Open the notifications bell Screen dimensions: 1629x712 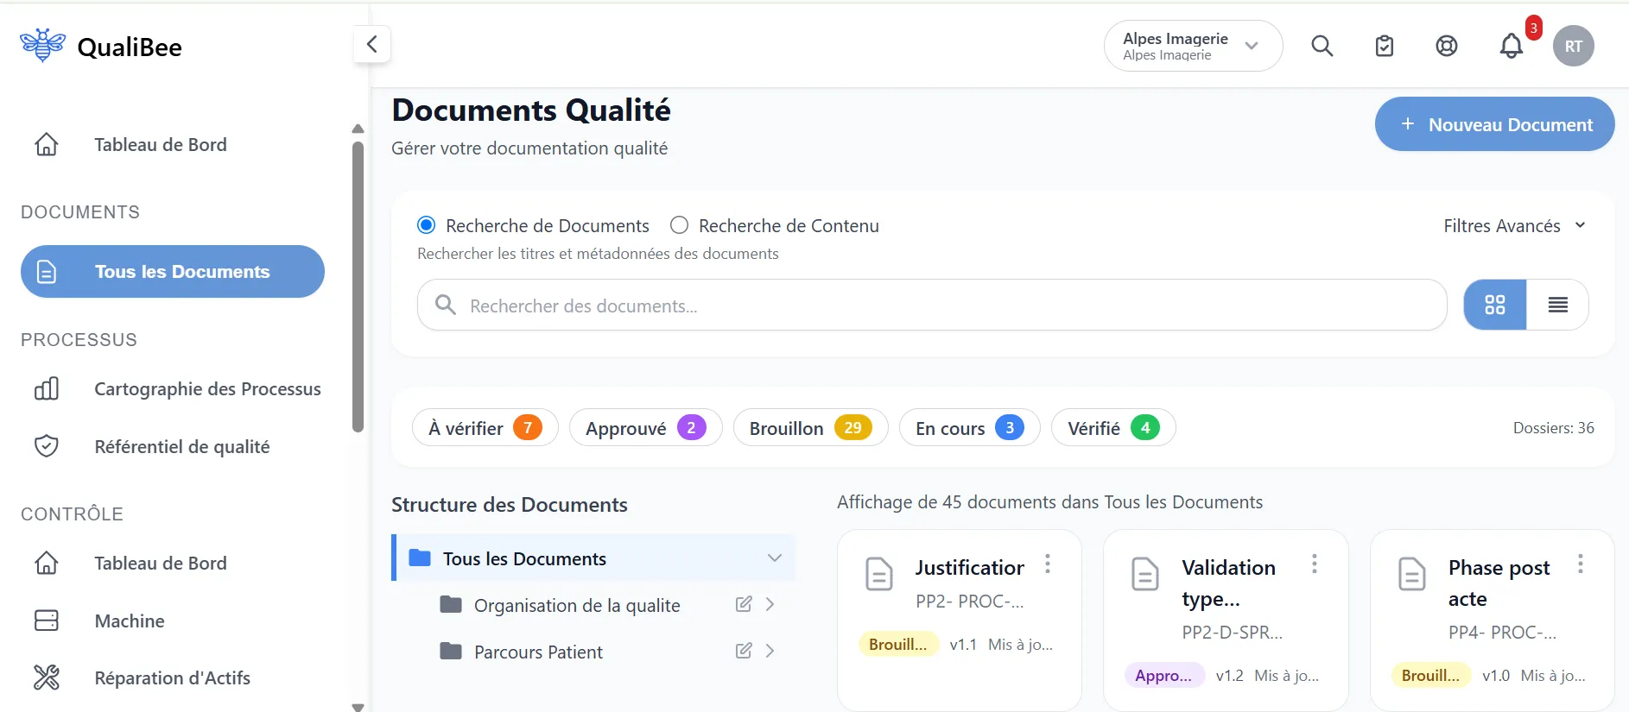click(x=1512, y=46)
